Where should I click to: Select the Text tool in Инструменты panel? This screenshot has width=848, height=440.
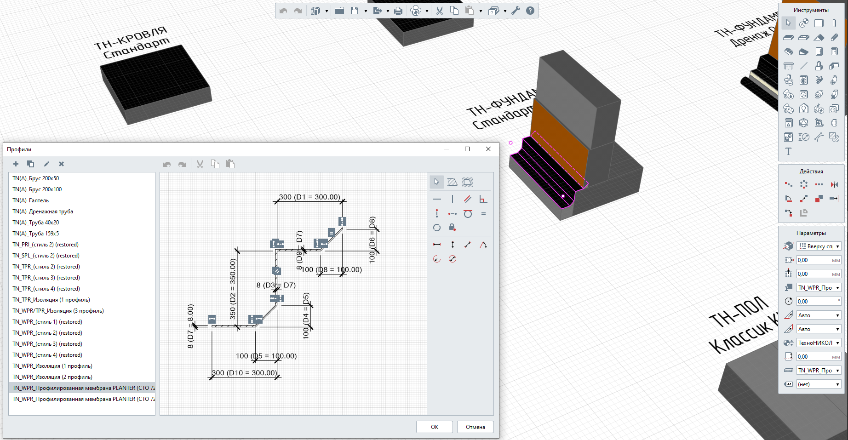coord(788,151)
